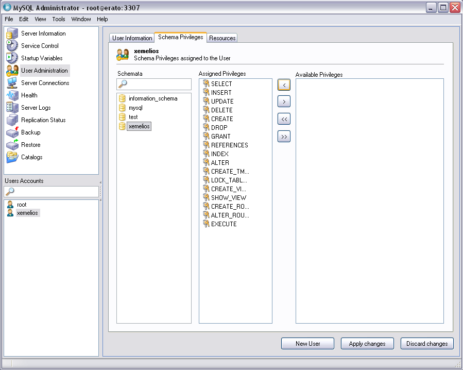The image size is (463, 370).
Task: Click Discard changes button
Action: pos(427,343)
